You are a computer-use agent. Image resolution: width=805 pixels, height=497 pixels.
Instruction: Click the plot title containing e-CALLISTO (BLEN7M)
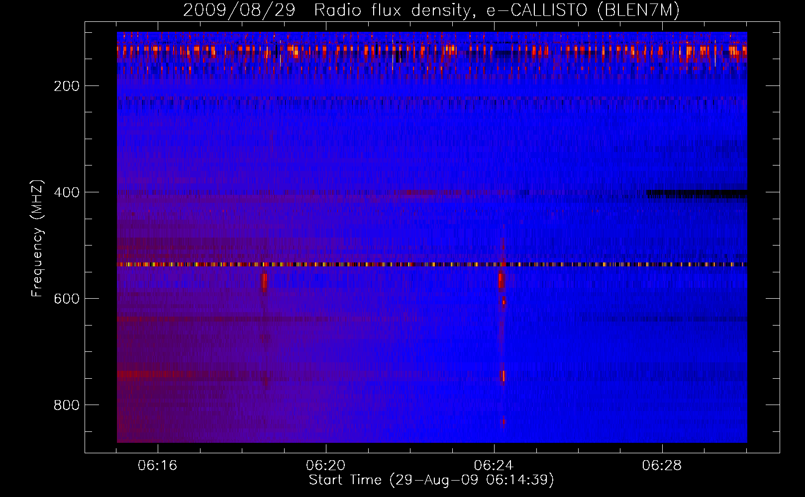tap(431, 10)
